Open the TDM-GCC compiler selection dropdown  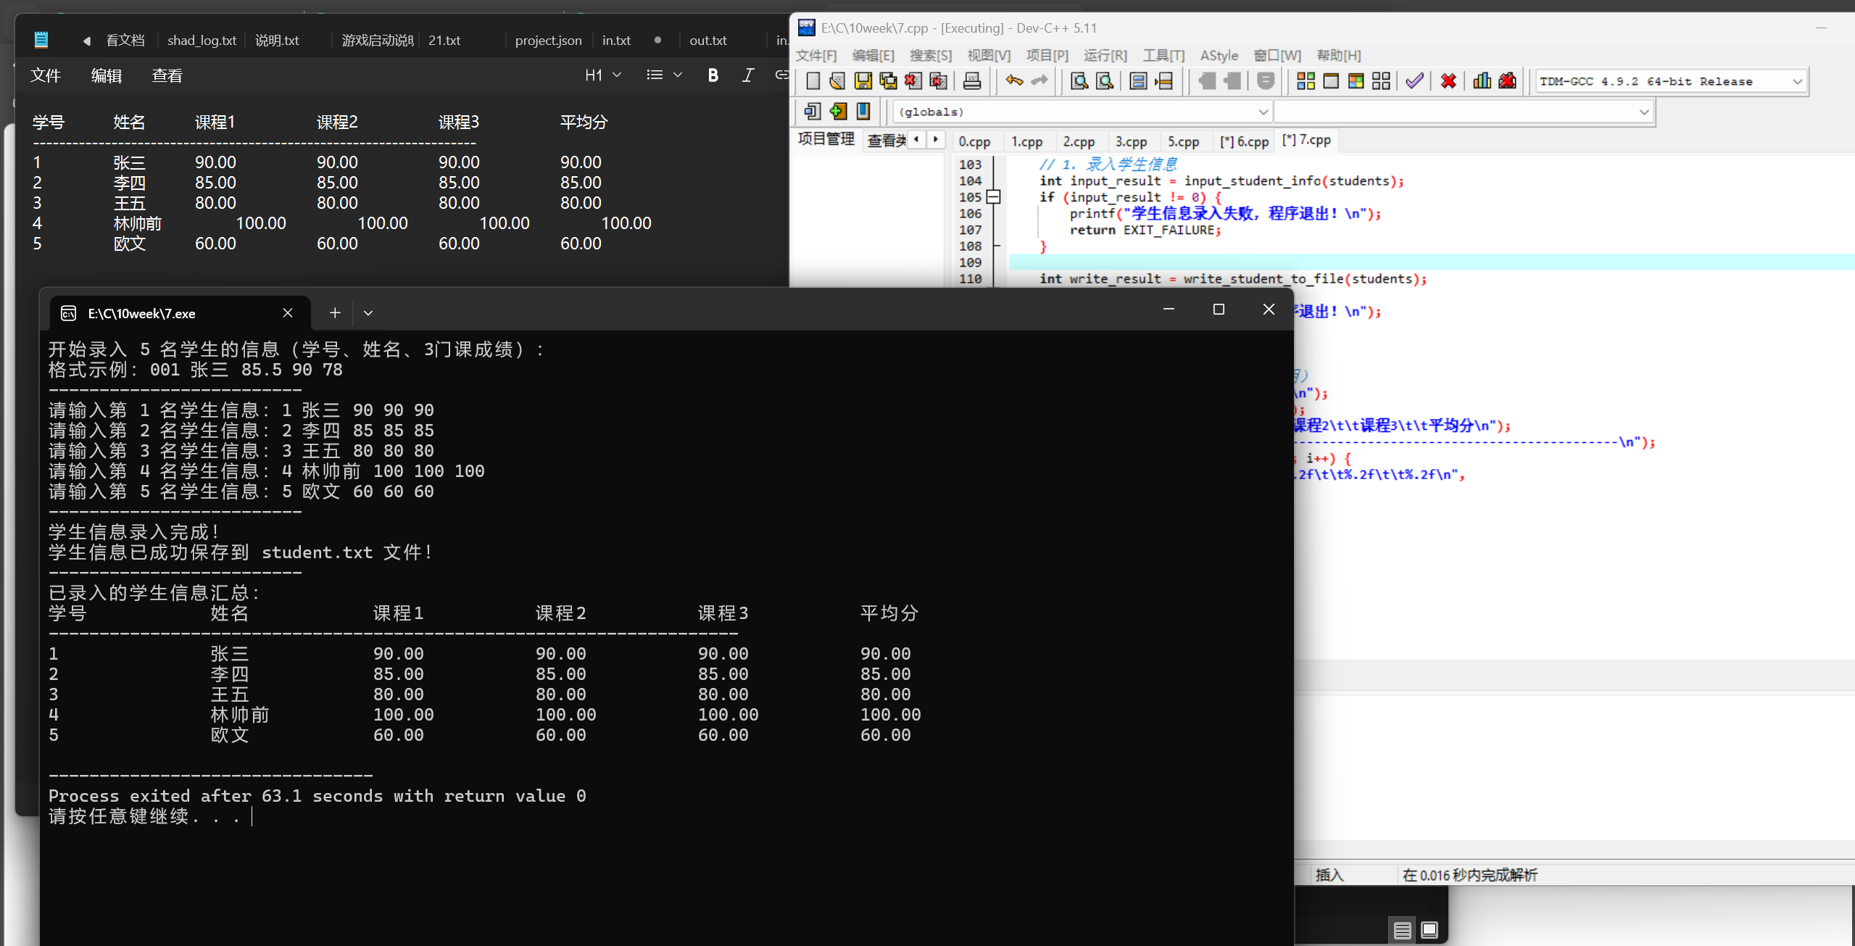[x=1797, y=82]
